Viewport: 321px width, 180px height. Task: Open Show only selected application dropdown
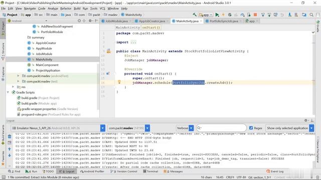[x=290, y=128]
